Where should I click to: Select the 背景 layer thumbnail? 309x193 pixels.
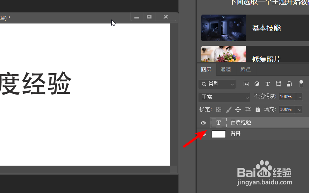pos(219,134)
